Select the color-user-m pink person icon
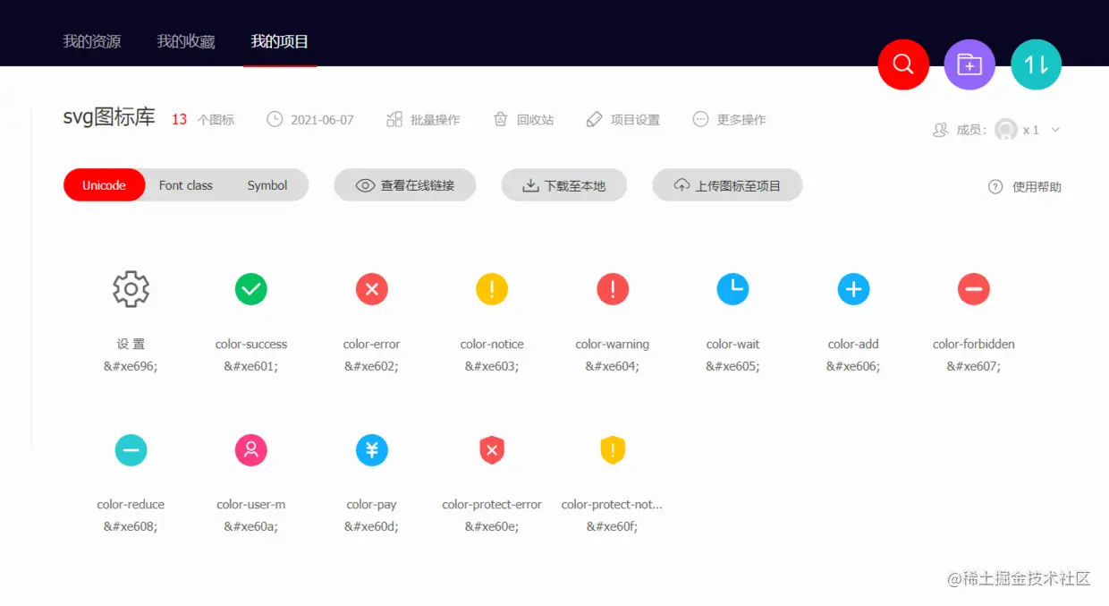 click(251, 450)
